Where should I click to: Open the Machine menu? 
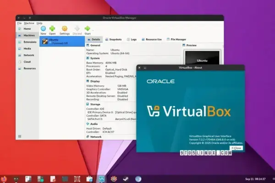(x=29, y=23)
